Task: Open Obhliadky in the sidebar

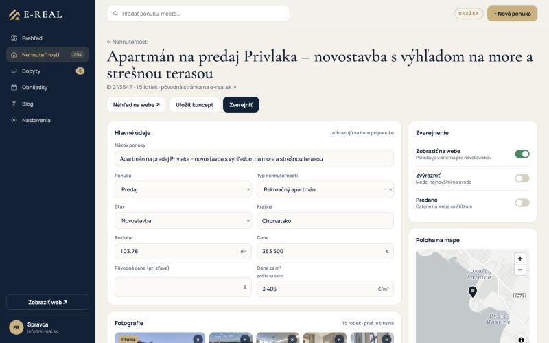Action: [47, 88]
